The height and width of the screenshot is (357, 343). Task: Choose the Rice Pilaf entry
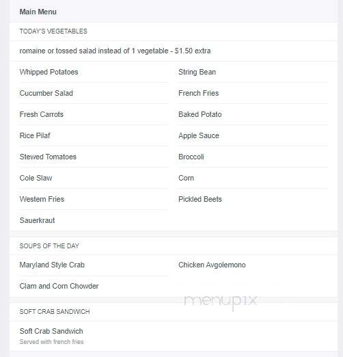coord(35,135)
